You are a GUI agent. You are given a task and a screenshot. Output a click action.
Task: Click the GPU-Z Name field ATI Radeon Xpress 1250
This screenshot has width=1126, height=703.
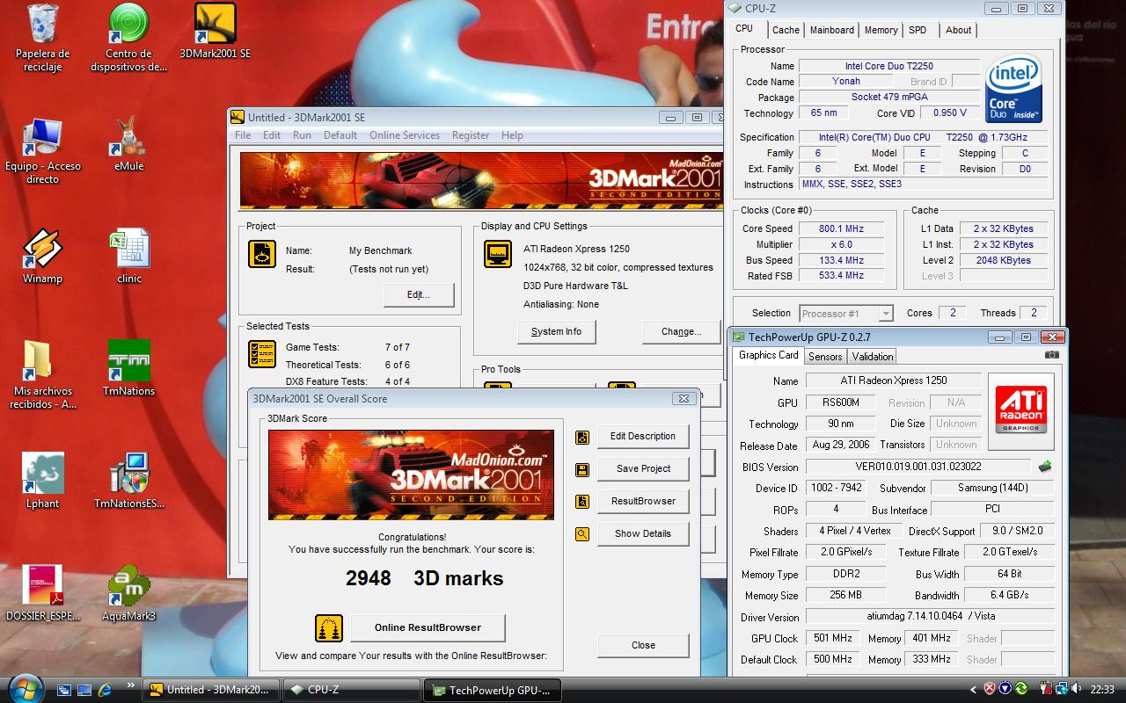pos(894,381)
